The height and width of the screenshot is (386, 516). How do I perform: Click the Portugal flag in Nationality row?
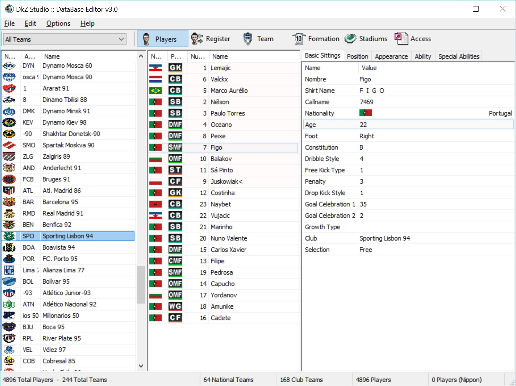point(366,113)
